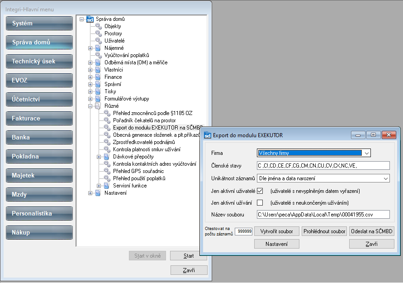
Task: Open the Unikátnost záznamů dropdown
Action: [x=385, y=178]
